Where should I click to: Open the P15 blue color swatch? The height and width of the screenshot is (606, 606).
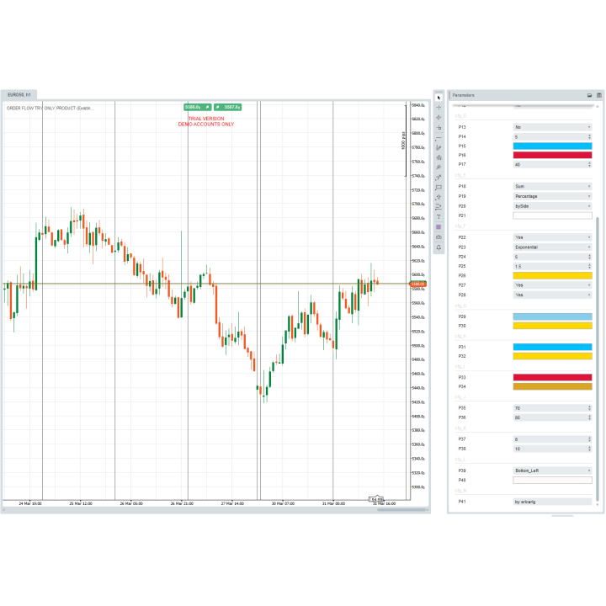[553, 146]
